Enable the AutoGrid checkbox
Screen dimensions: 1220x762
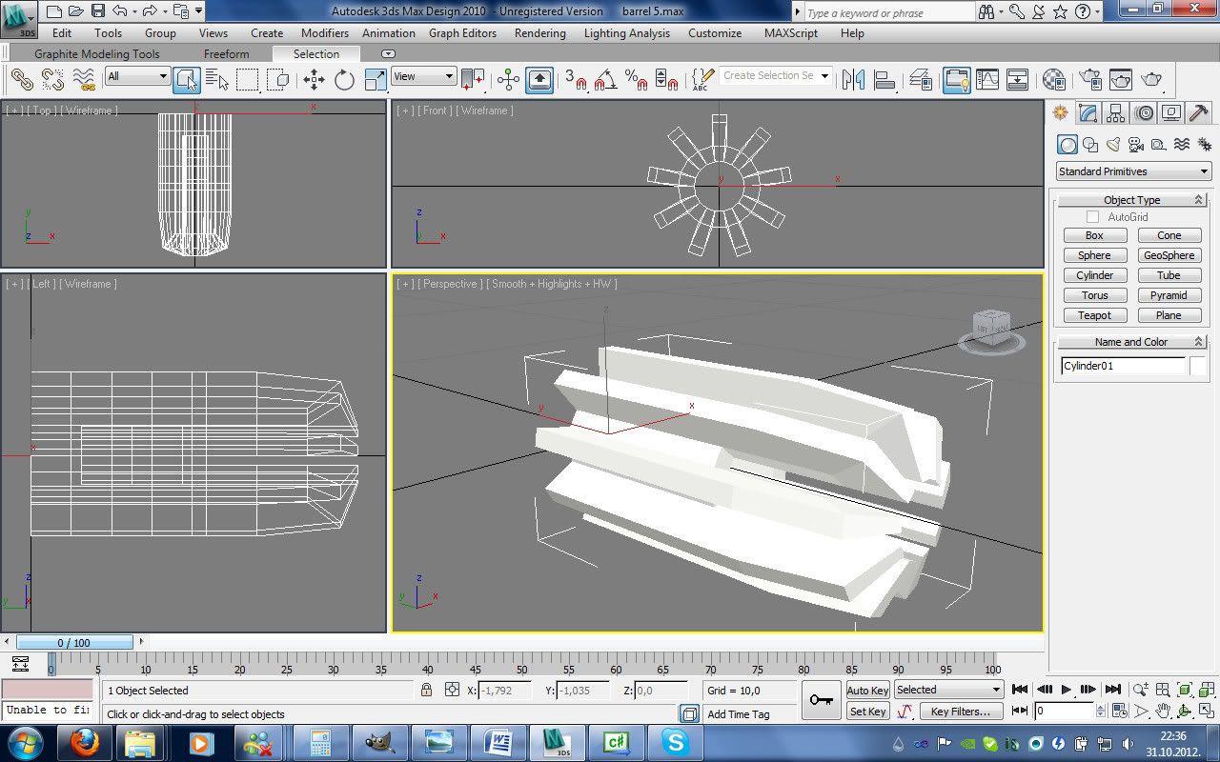1093,217
